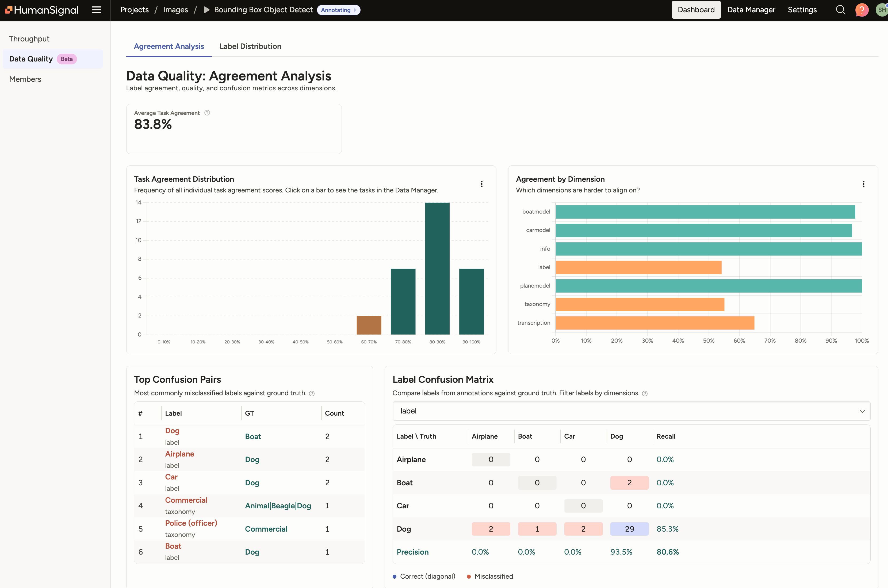Switch to Agreement Analysis tab

point(169,47)
